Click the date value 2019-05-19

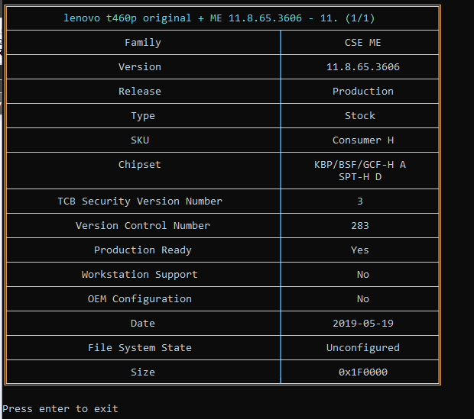(362, 324)
